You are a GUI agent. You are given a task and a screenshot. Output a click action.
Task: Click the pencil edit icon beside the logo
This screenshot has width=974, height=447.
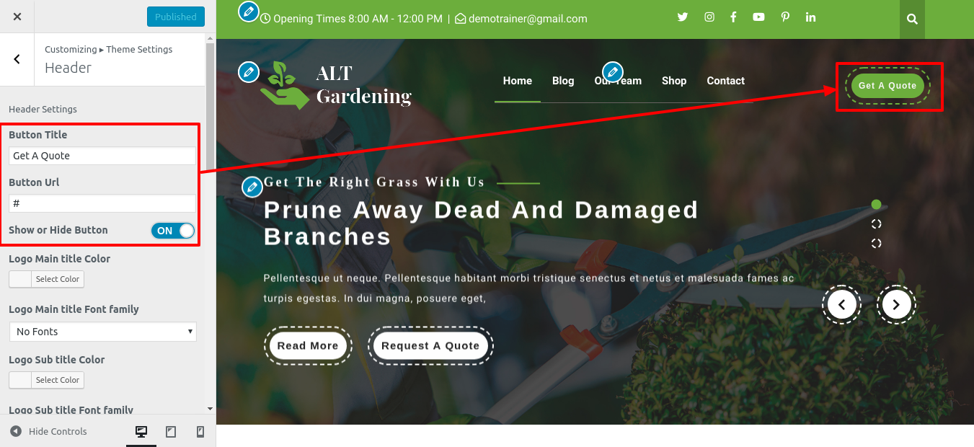248,72
